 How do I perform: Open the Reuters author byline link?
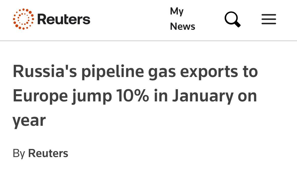pyautogui.click(x=48, y=153)
